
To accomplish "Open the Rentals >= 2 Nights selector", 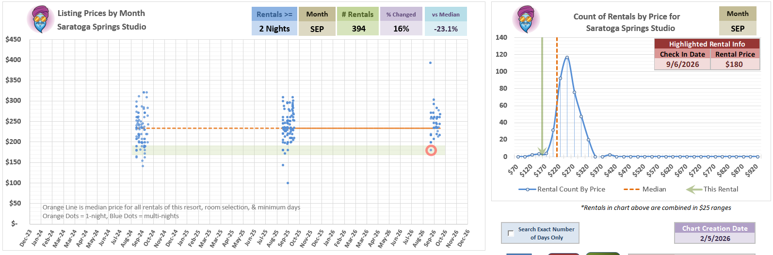I will tap(274, 29).
